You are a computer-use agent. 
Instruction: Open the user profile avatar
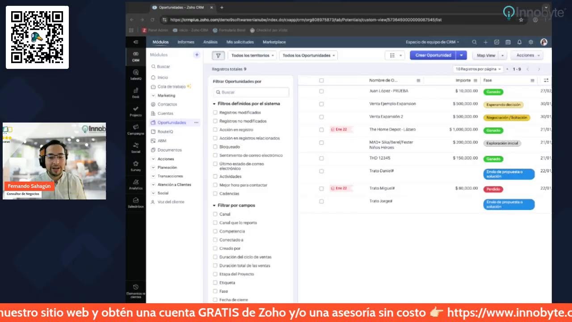click(544, 42)
